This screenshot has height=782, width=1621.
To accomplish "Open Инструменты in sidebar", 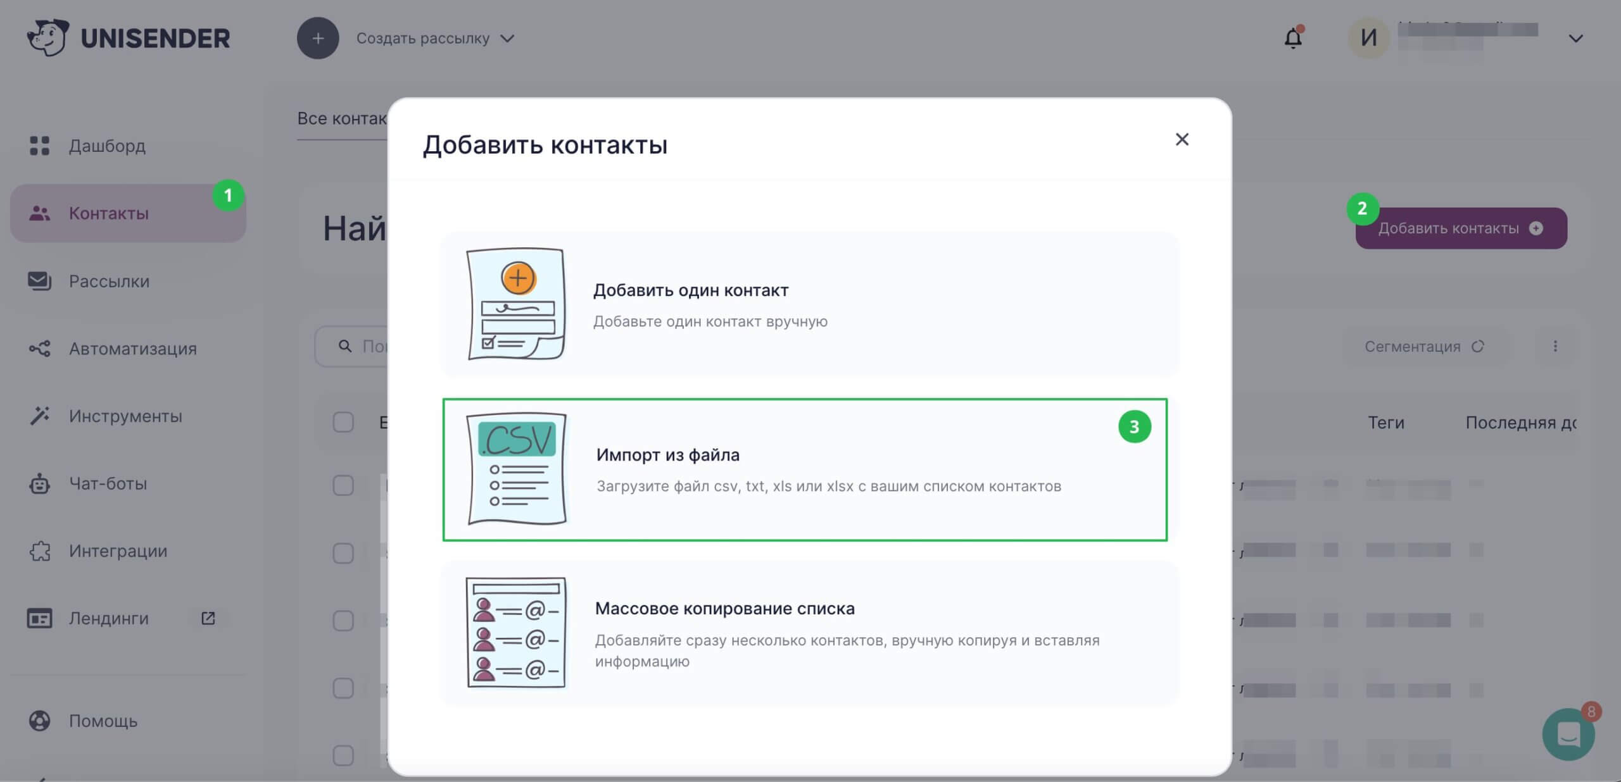I will (128, 416).
